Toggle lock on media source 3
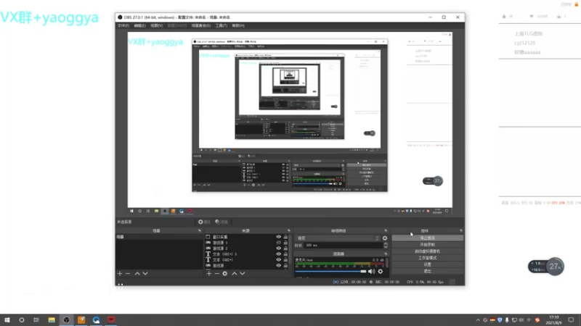This screenshot has height=326, width=581. coord(285,243)
